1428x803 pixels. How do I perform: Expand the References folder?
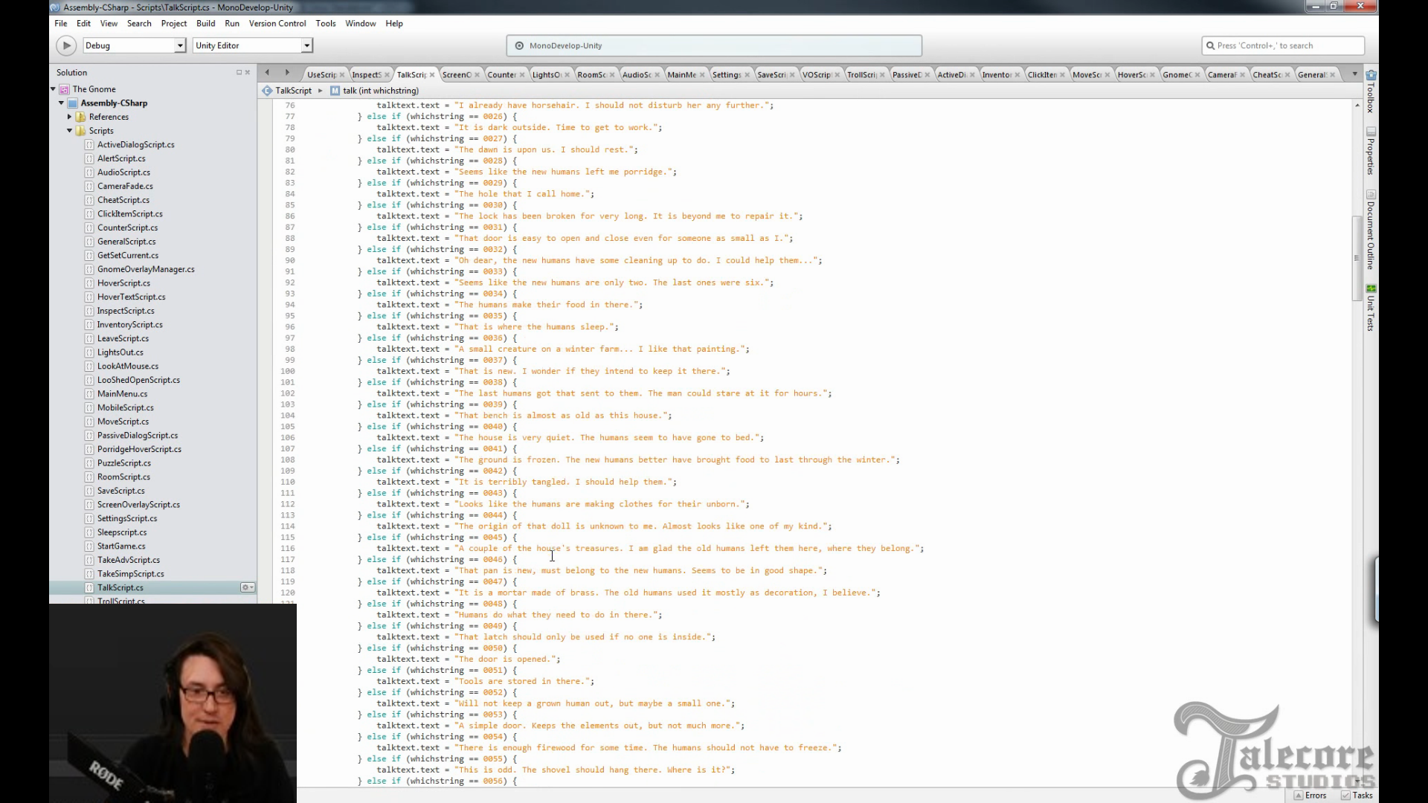70,117
